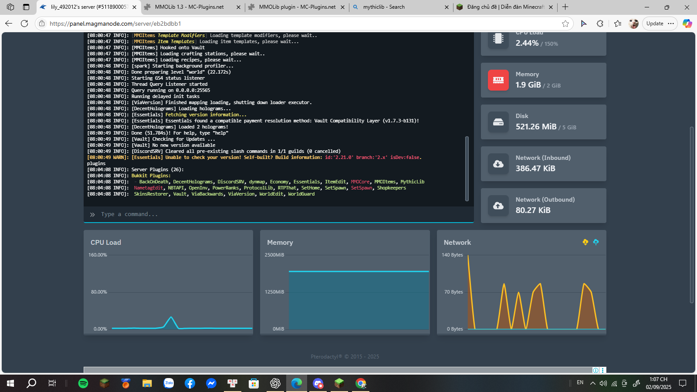Open the browser Extensions puzzle icon

coord(600,24)
